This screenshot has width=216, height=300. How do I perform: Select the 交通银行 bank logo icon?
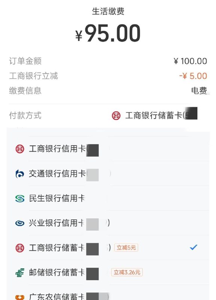(19, 174)
